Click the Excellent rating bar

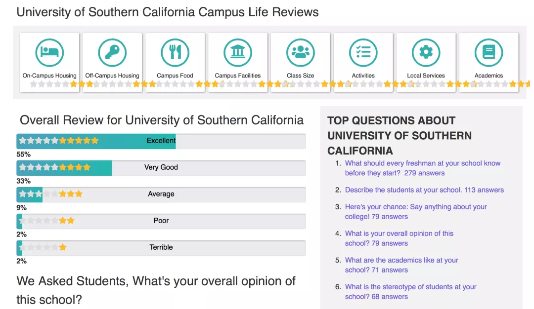coord(161,141)
